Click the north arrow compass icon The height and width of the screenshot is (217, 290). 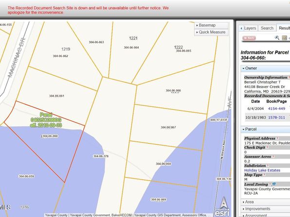224,203
